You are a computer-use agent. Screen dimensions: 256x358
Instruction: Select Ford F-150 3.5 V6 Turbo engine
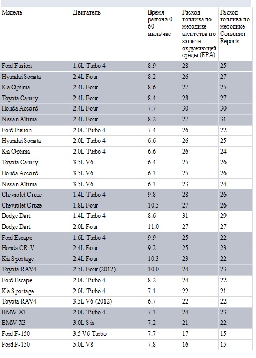pos(89,334)
